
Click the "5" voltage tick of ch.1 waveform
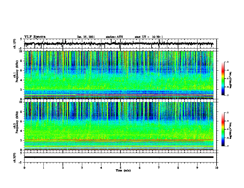pyautogui.click(x=21, y=39)
